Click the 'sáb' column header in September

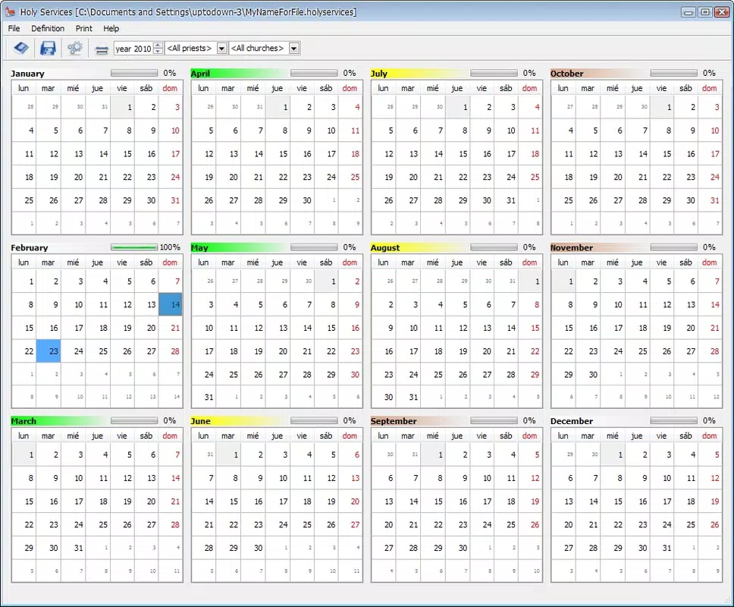pos(506,436)
